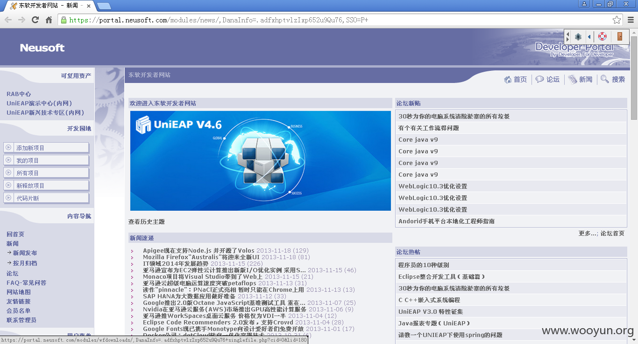Click 我的项目 button
The image size is (638, 344).
click(x=46, y=160)
